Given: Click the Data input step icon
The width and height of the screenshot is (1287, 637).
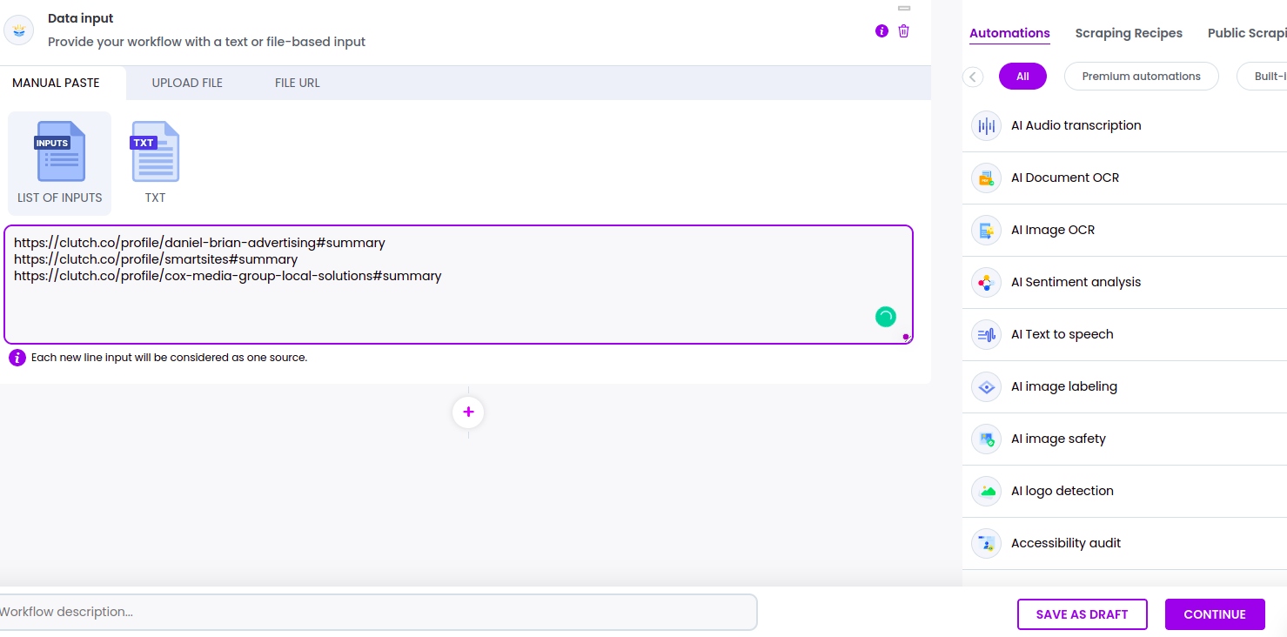Looking at the screenshot, I should tap(19, 30).
